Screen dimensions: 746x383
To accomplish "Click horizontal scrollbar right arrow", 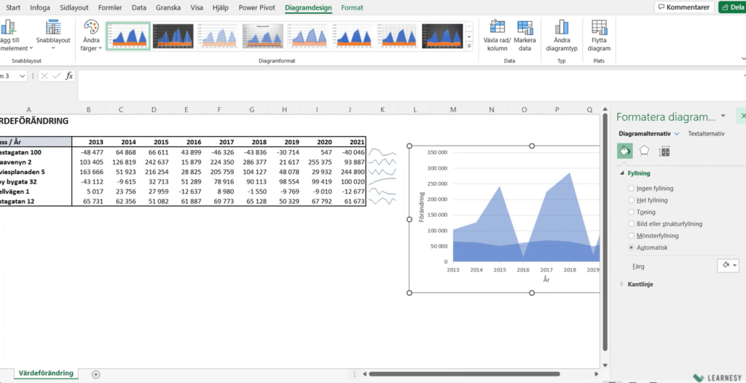I will click(x=597, y=374).
